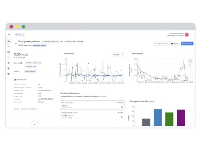This screenshot has height=151, width=201.
Task: Open the faded list icon in sidebar
Action: (8, 58)
